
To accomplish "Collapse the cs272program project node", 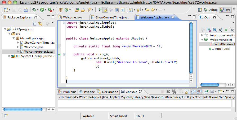I will [5, 29].
